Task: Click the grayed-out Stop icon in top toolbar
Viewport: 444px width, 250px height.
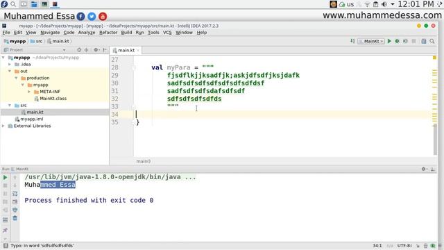Action: 413,41
